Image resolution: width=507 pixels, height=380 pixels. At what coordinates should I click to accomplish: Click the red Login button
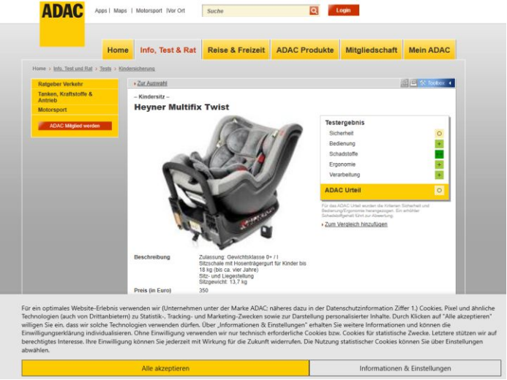(x=343, y=10)
